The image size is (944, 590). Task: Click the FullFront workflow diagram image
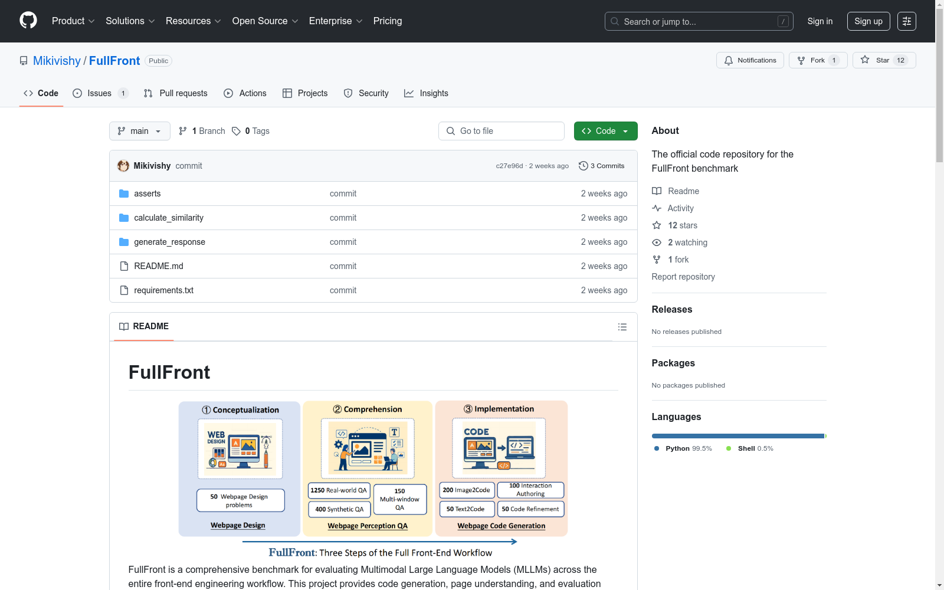(x=373, y=480)
